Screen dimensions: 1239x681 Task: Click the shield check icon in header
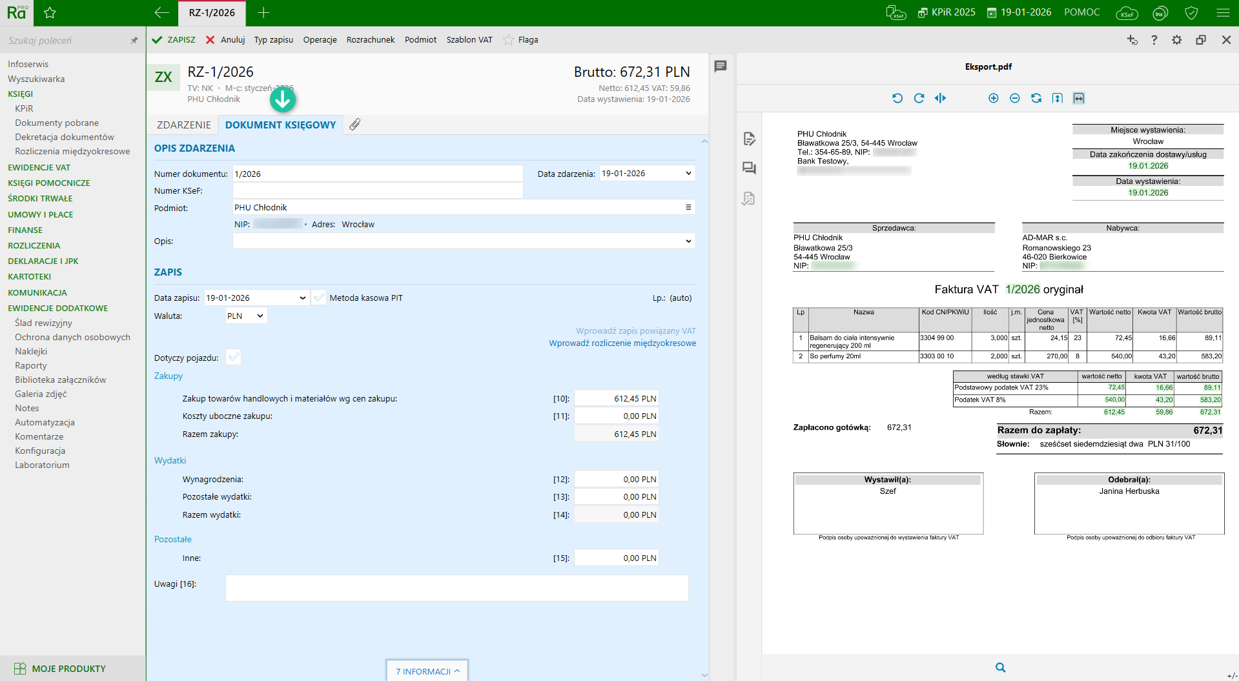click(x=1192, y=13)
